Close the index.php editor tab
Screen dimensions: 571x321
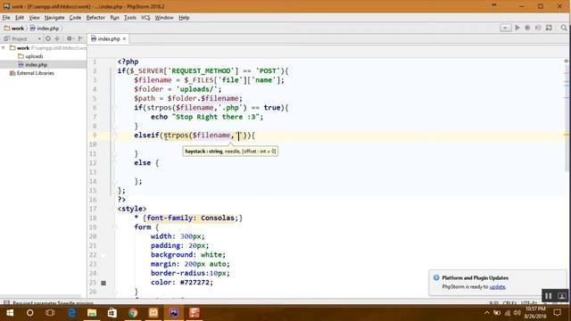point(124,38)
